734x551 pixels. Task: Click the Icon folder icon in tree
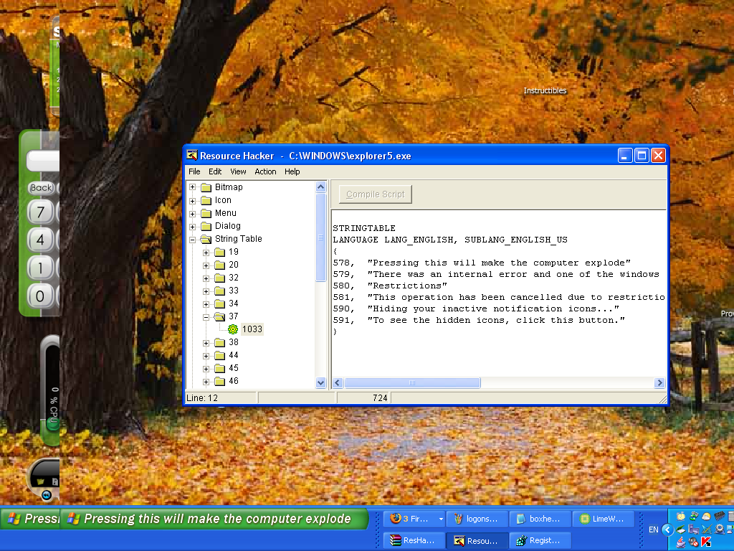206,201
